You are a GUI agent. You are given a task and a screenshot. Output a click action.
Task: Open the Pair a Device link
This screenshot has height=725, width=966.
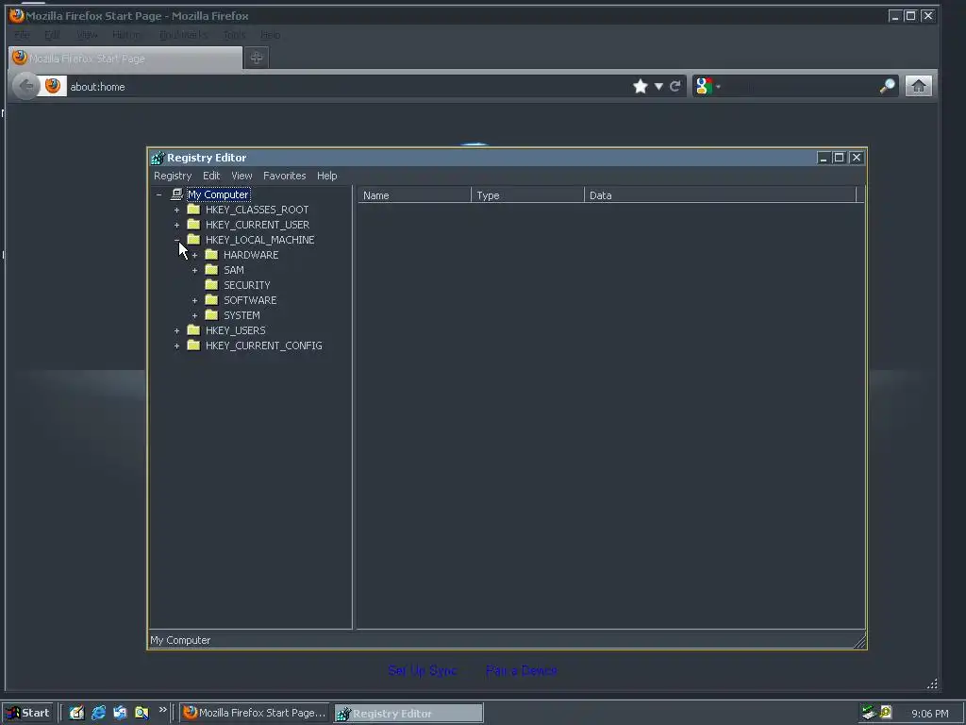(x=521, y=670)
